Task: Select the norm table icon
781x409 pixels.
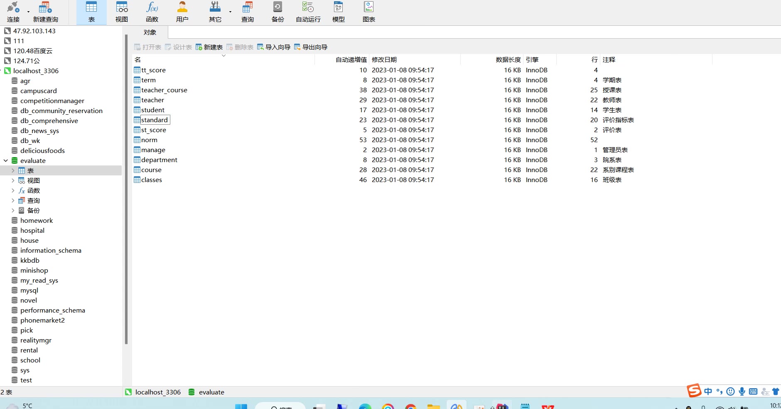Action: click(x=137, y=140)
